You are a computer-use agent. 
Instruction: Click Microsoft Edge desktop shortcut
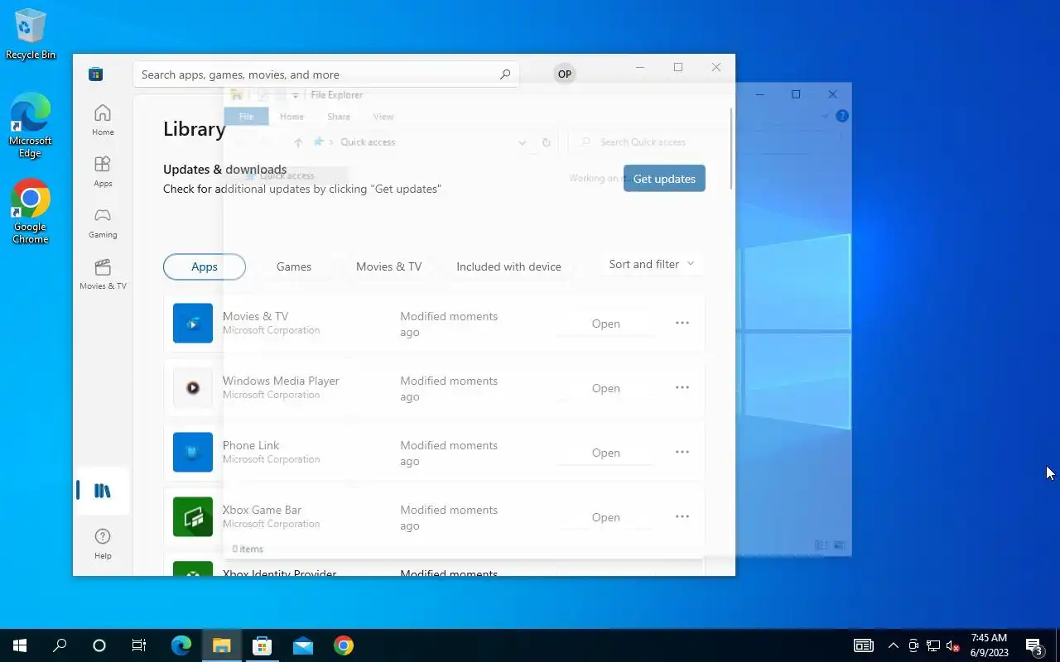[31, 126]
